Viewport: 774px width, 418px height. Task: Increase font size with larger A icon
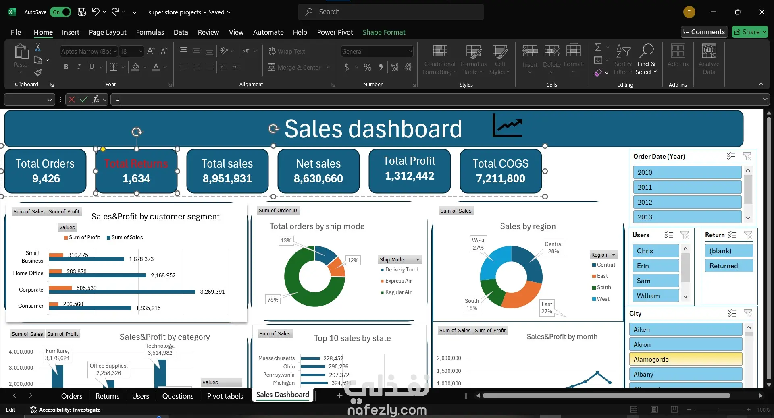tap(151, 51)
